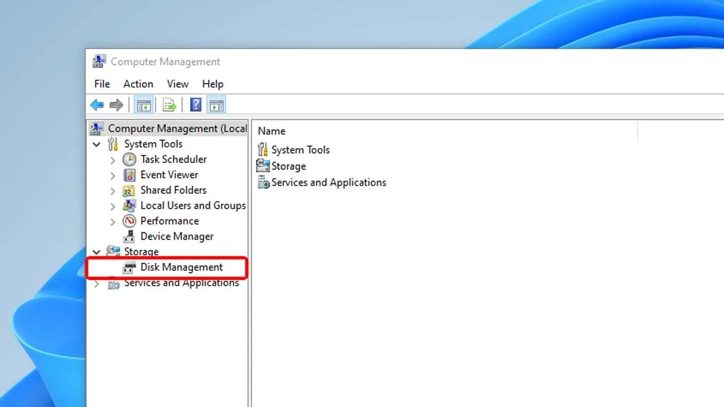This screenshot has height=407, width=724.
Task: Select Computer Management (Local) root label
Action: click(178, 128)
